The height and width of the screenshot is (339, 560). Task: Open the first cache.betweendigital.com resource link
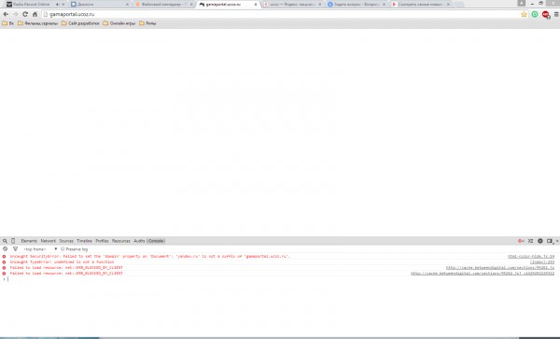pos(500,267)
